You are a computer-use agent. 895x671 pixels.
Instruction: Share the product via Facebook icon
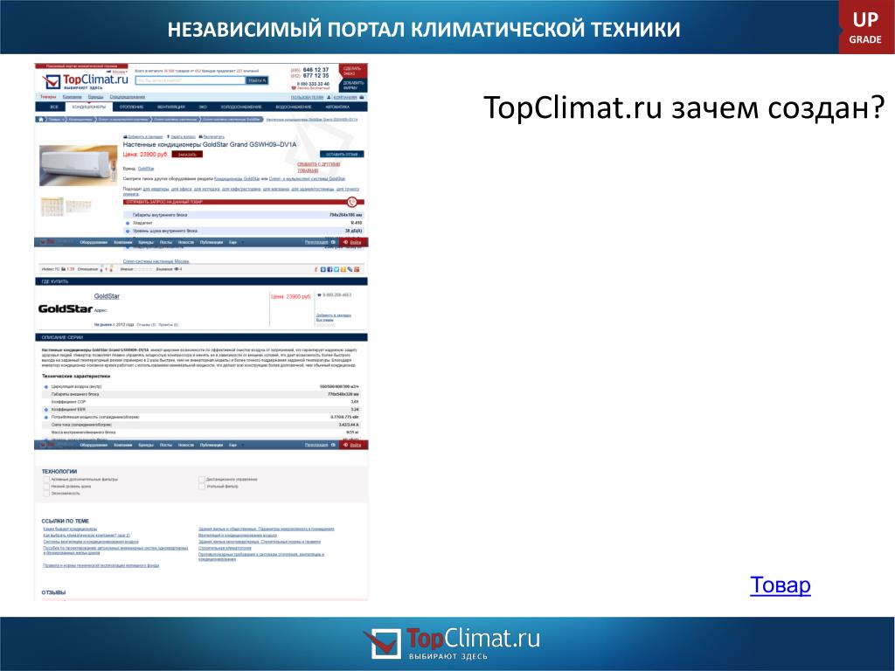tap(330, 269)
